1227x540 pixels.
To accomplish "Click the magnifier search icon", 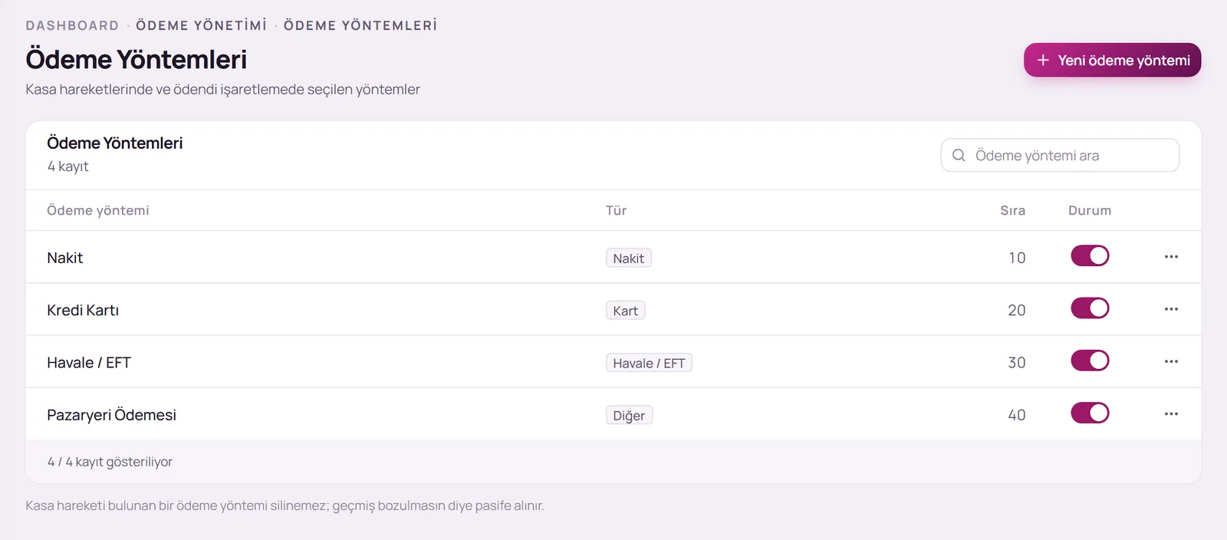I will tap(959, 156).
